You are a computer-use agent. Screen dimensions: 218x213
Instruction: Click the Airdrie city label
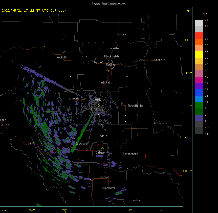(102, 136)
